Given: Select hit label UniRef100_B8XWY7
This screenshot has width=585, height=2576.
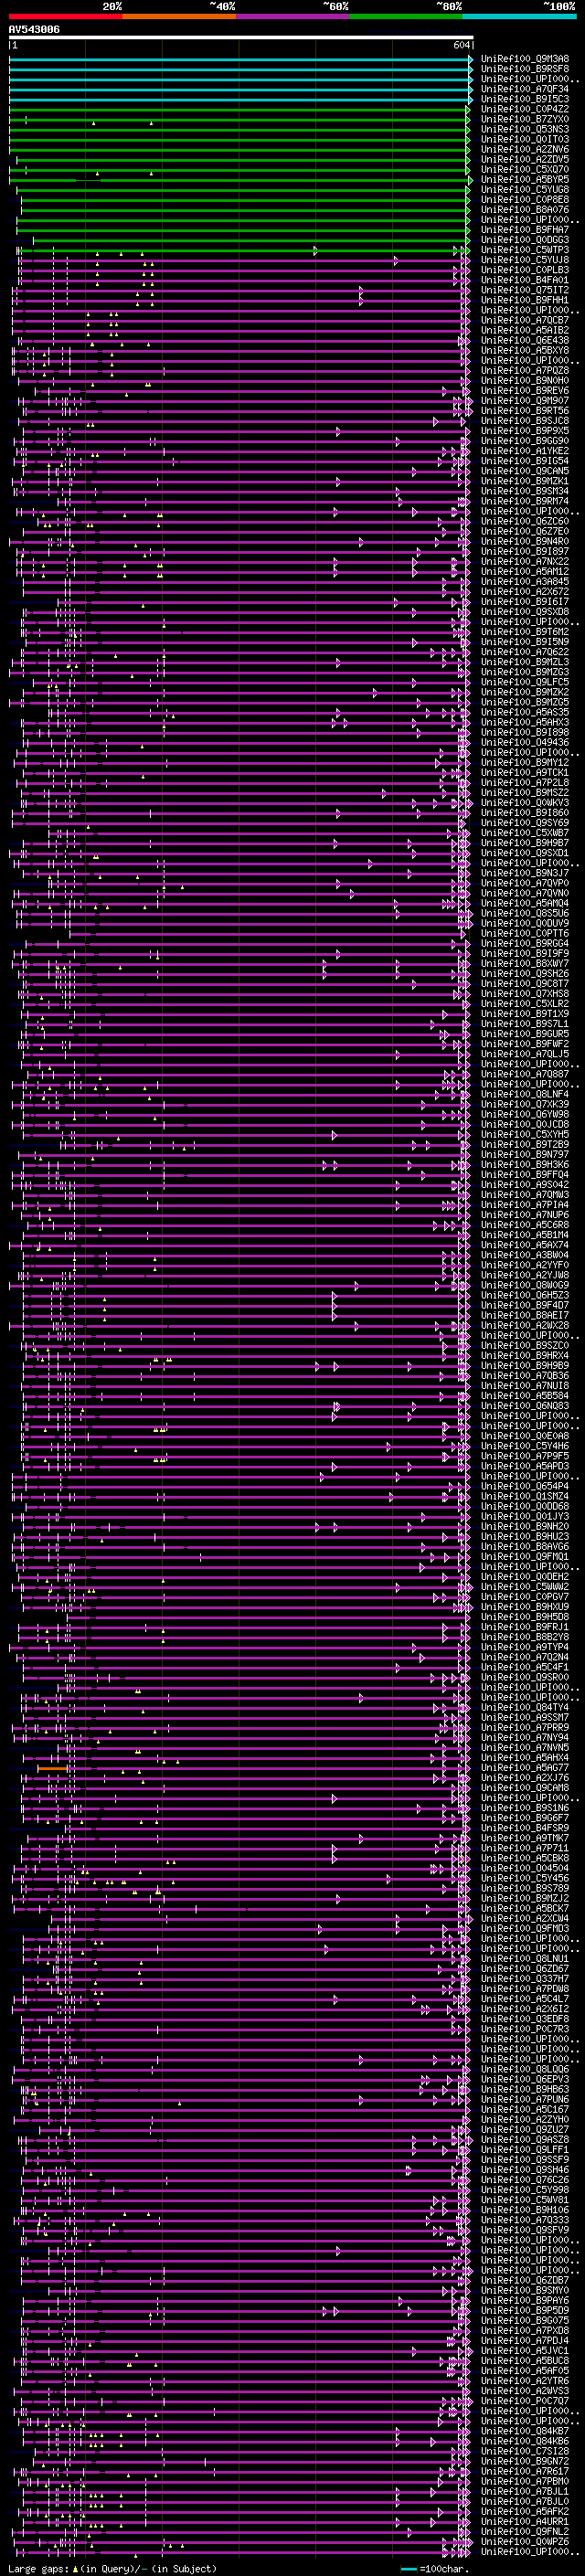Looking at the screenshot, I should 525,963.
